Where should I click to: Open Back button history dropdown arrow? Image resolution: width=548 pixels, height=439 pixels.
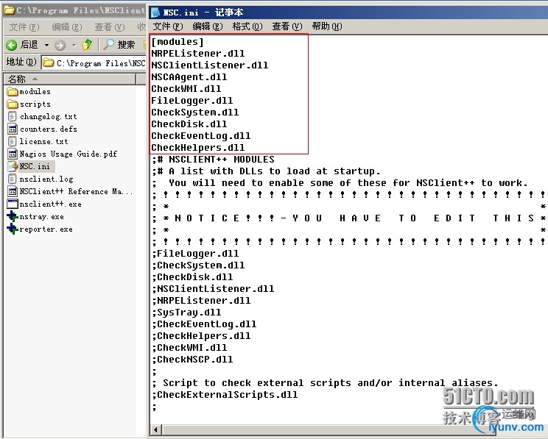46,45
